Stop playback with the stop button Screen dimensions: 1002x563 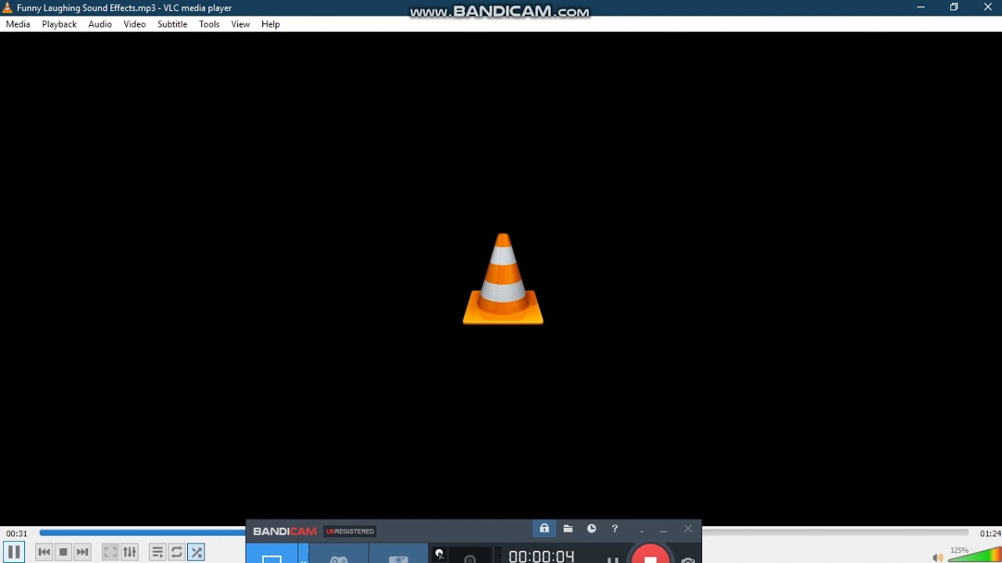pos(63,552)
